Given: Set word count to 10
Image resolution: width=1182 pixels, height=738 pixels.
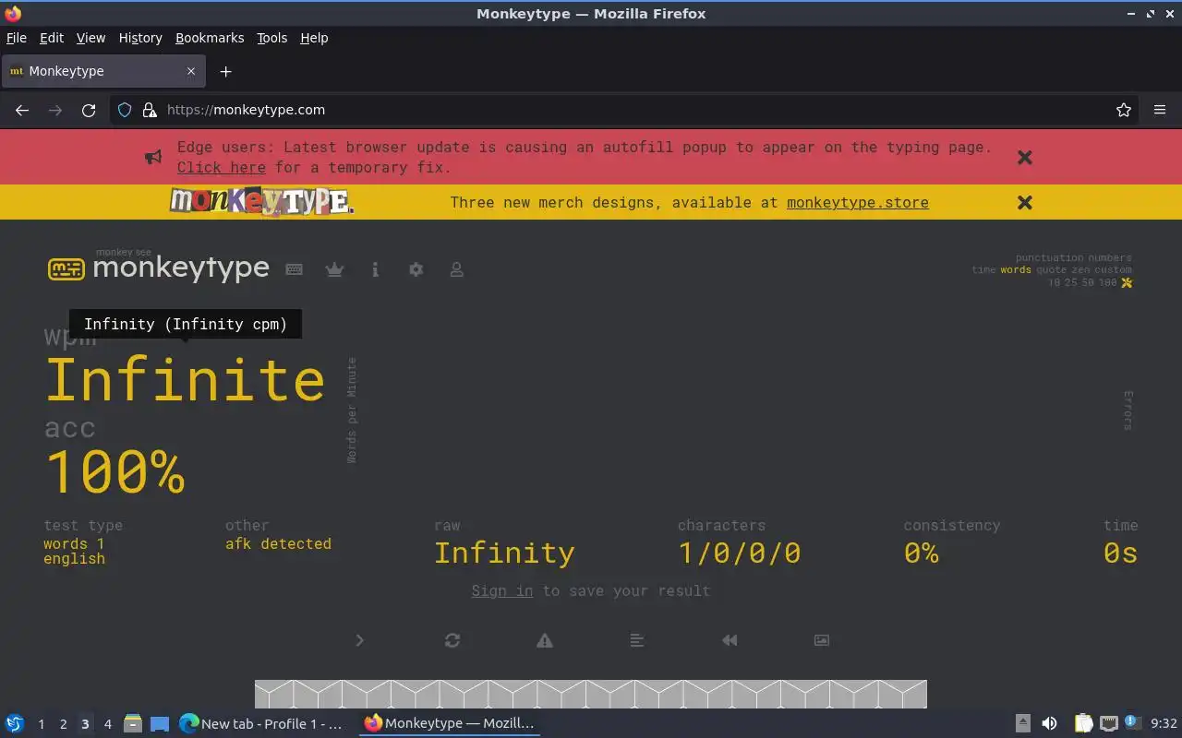Looking at the screenshot, I should tap(1054, 283).
